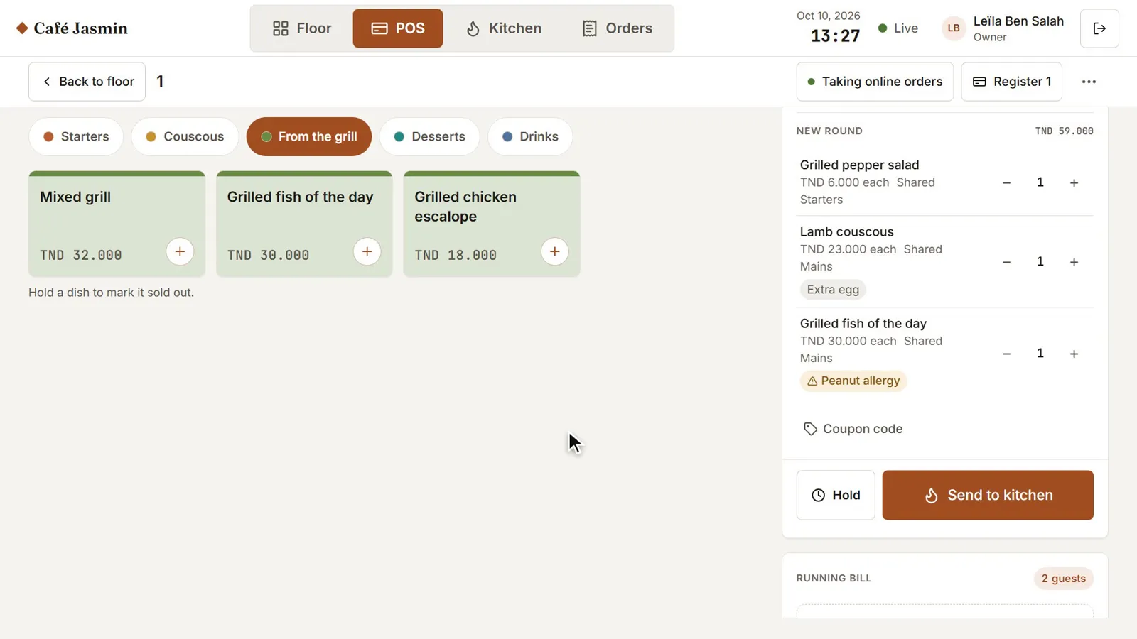
Task: Increase Grilled fish of the day order quantity
Action: point(1074,354)
